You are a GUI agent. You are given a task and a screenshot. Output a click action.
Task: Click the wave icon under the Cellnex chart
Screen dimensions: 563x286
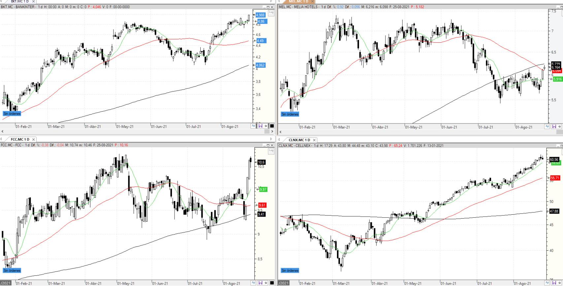coord(547,283)
